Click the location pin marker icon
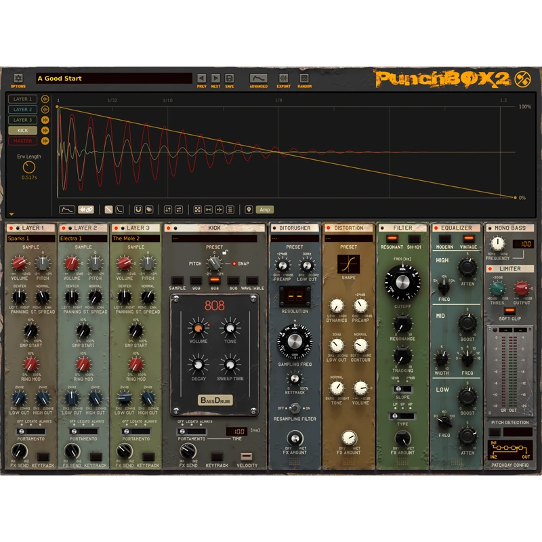Image resolution: width=542 pixels, height=542 pixels. [249, 209]
